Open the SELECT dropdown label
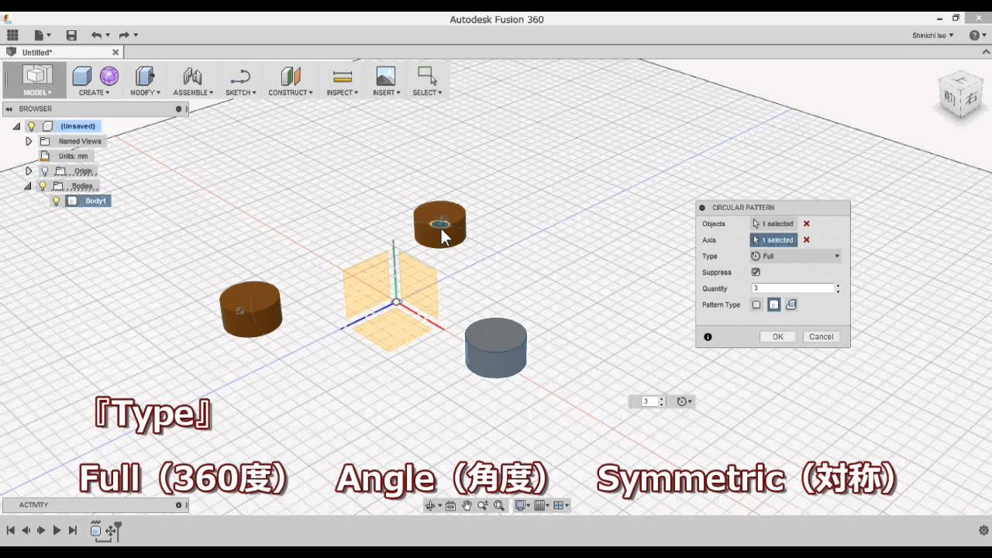 [427, 92]
